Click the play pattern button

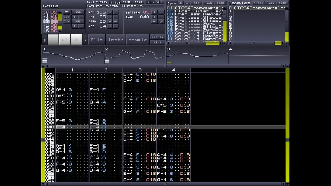point(65,40)
